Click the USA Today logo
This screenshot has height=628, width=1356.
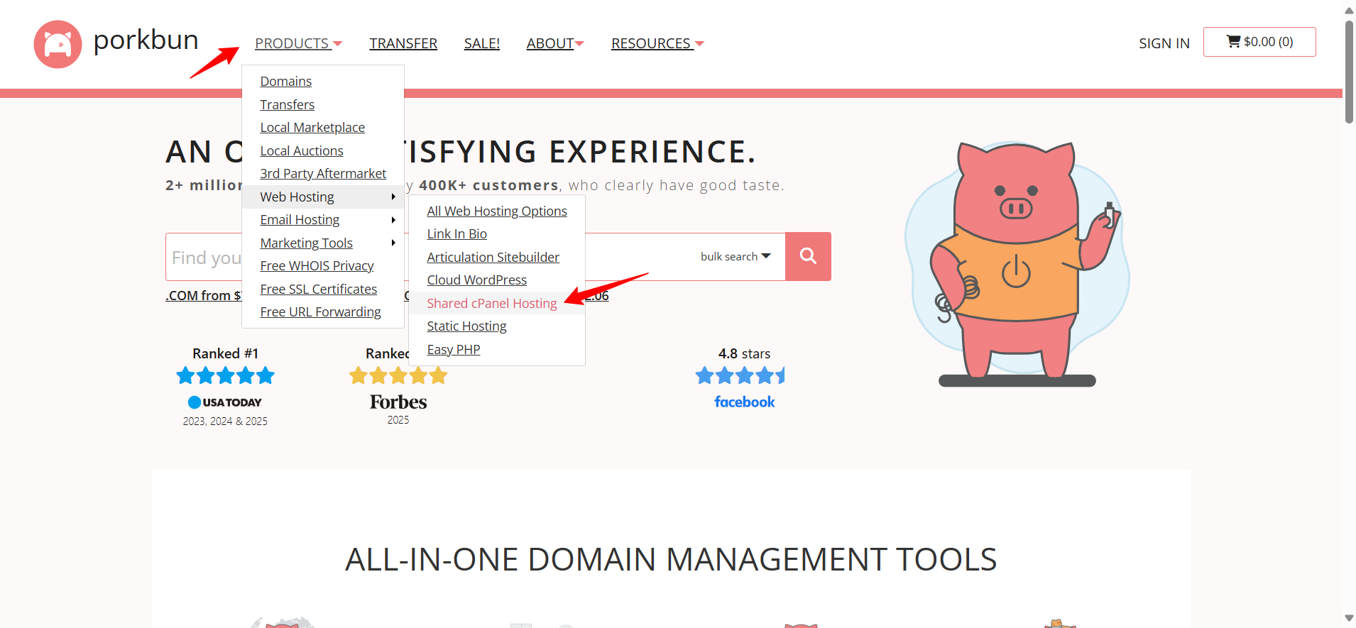tap(225, 402)
